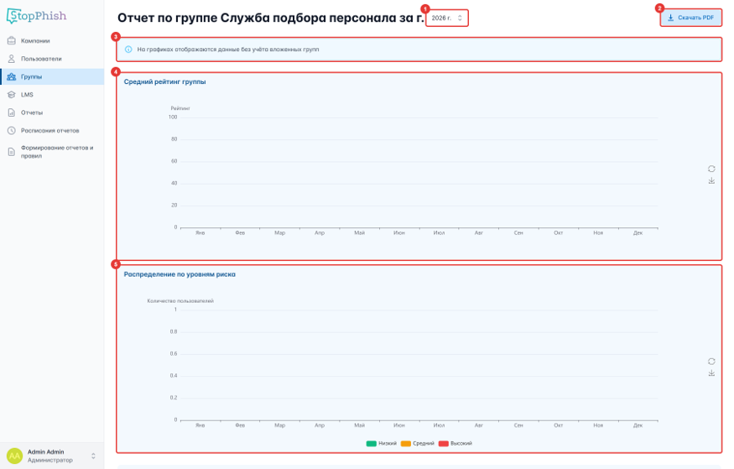Click the Скачать PDF button
Screen dimensions: 734x469
pyautogui.click(x=691, y=18)
